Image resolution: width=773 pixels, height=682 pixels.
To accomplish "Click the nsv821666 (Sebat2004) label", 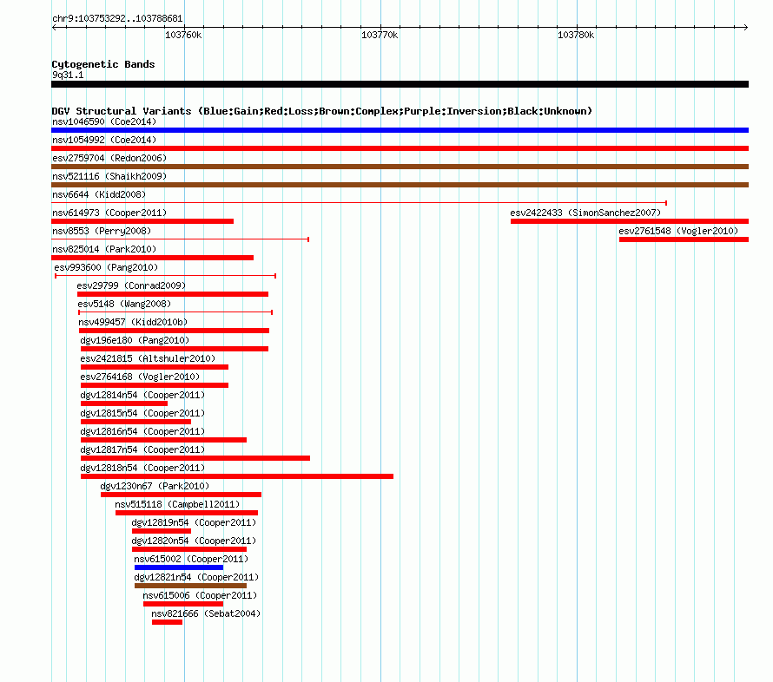I will click(x=206, y=613).
